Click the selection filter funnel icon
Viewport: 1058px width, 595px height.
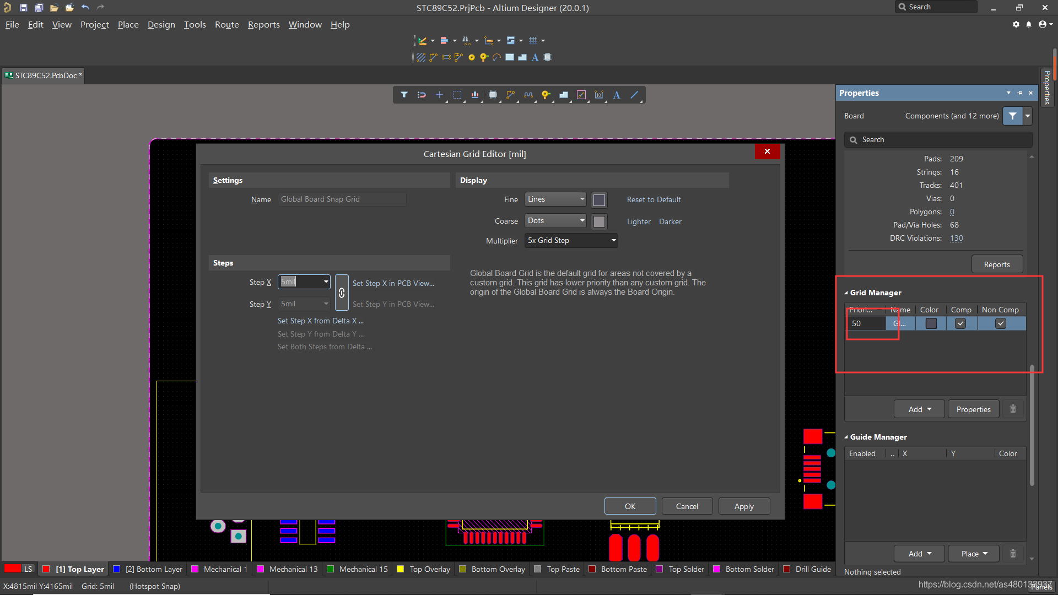(404, 95)
